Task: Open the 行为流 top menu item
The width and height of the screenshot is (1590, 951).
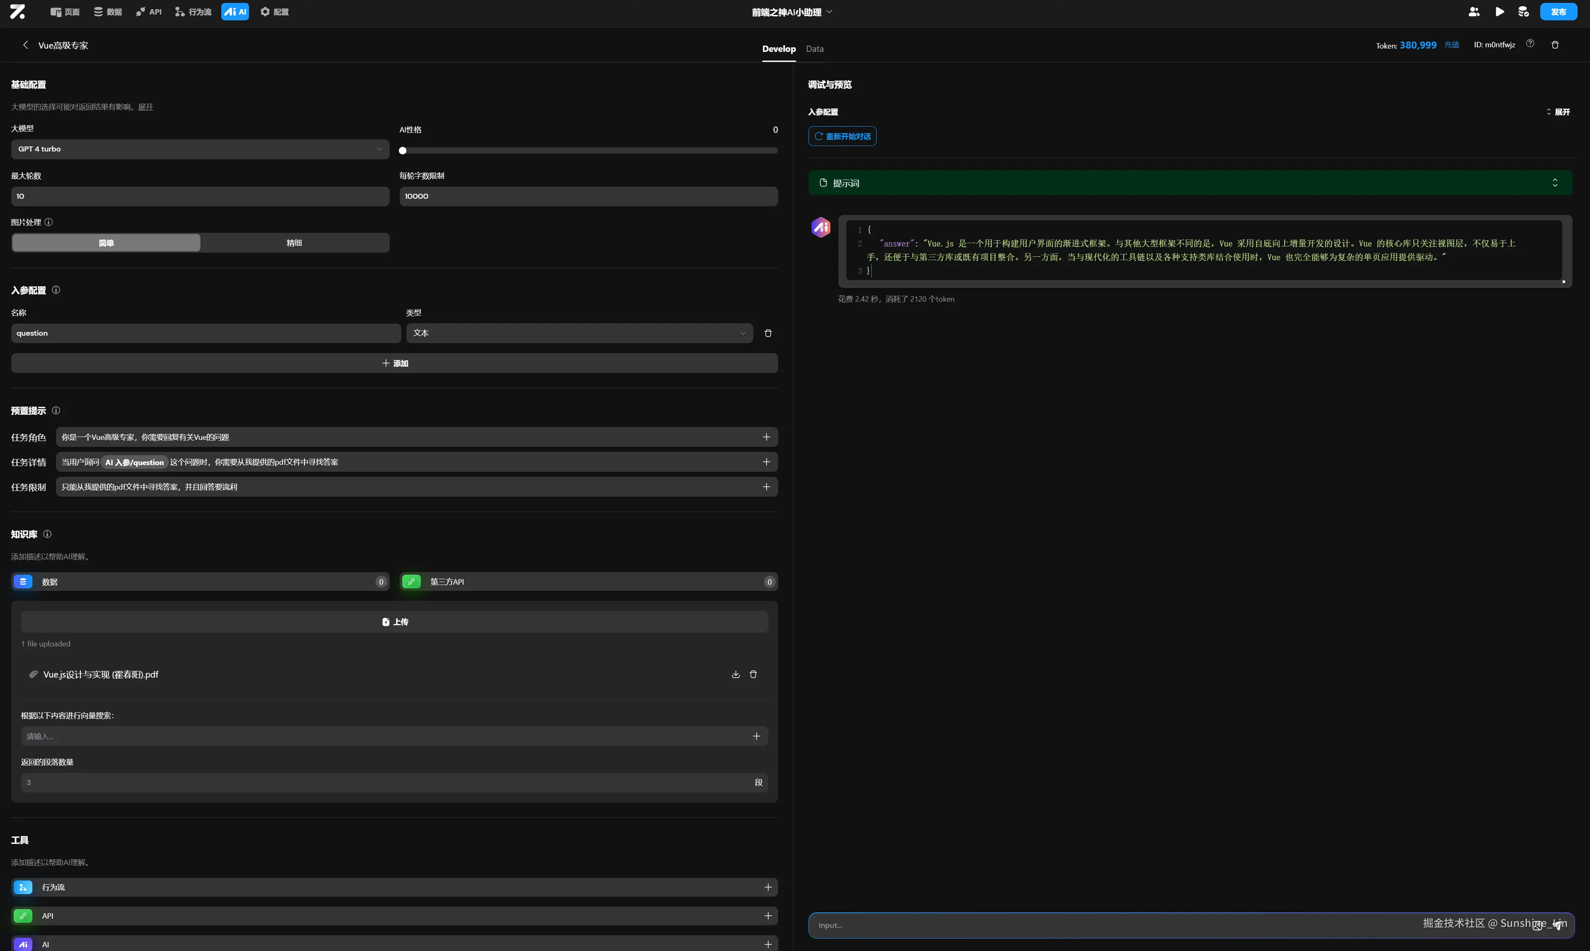Action: 193,12
